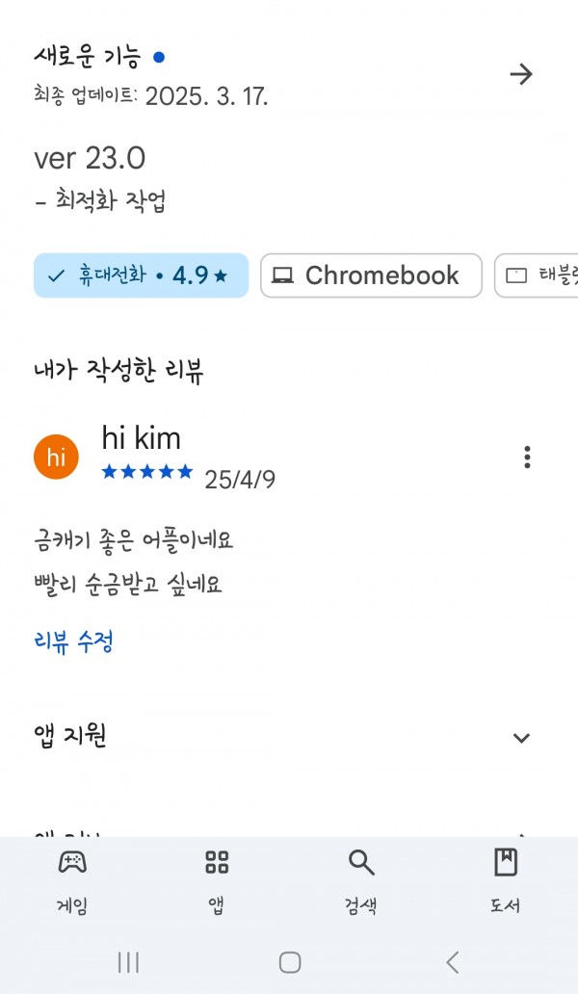Select the 태블릿 device chip

point(537,275)
